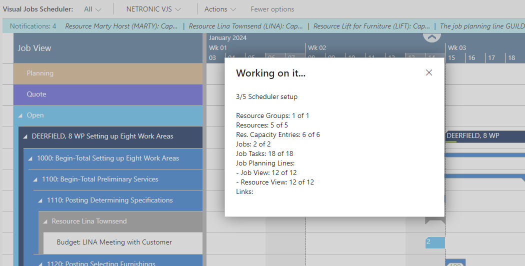
Task: Collapse task 1100 Begin-Total Preliminary Services
Action: click(x=35, y=179)
